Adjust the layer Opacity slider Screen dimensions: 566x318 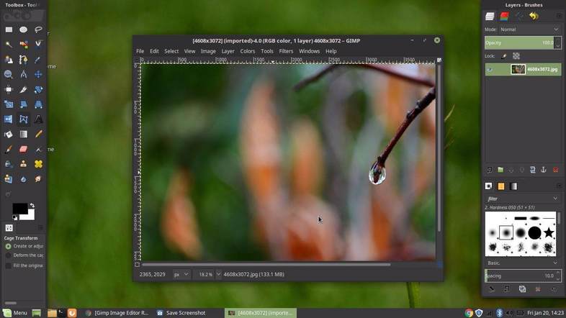521,43
